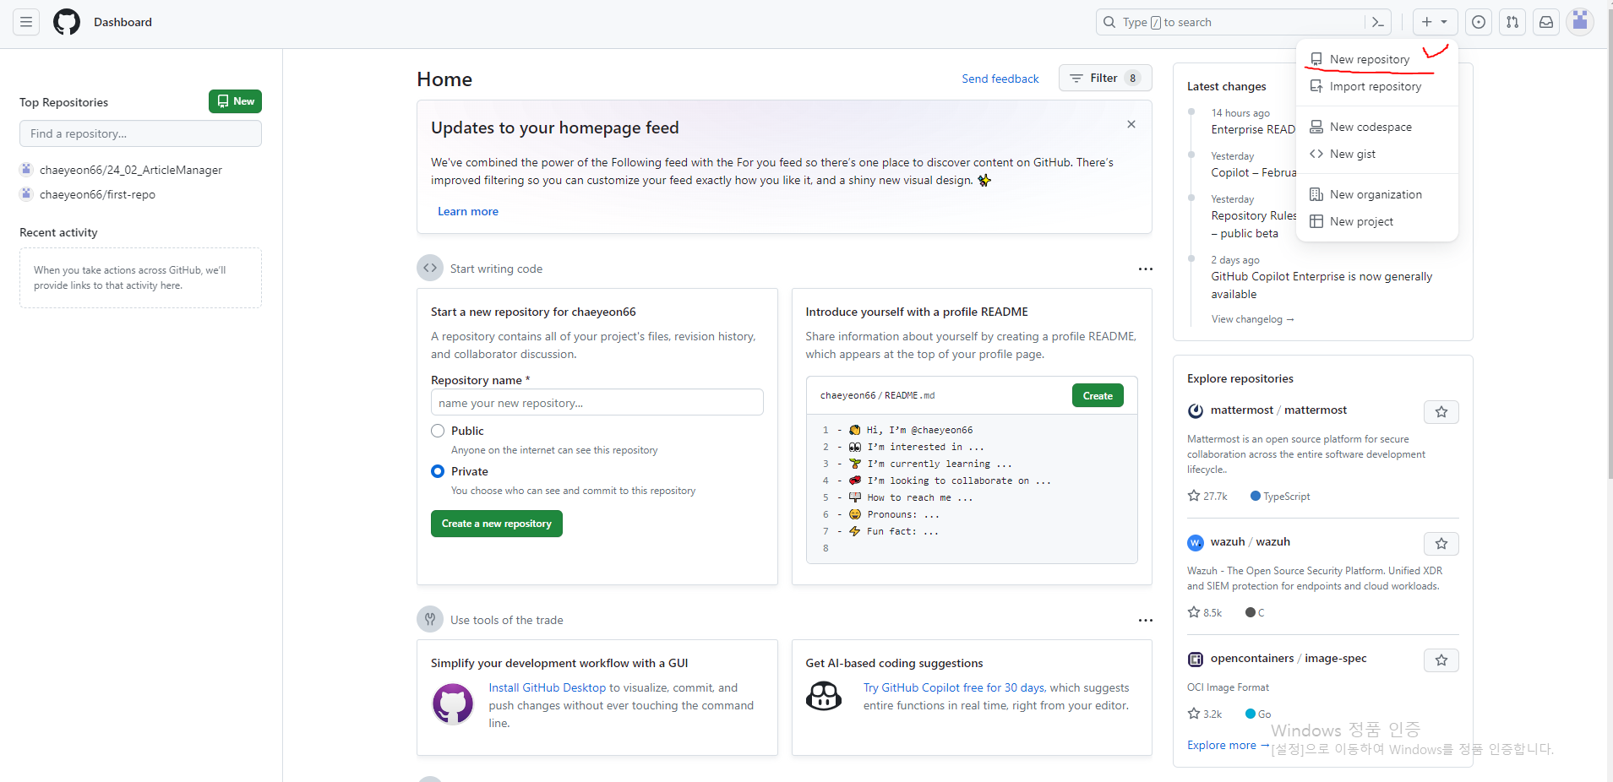Open the Issues icon in header
This screenshot has width=1613, height=782.
point(1479,22)
